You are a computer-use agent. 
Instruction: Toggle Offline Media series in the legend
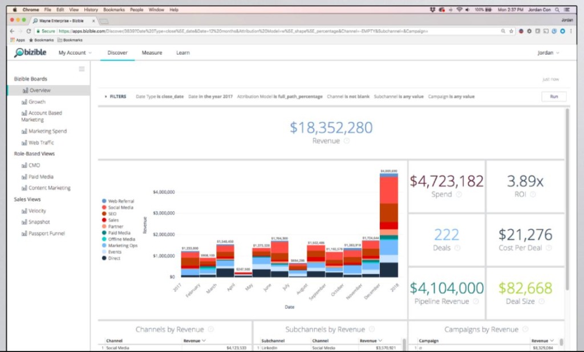coord(119,239)
